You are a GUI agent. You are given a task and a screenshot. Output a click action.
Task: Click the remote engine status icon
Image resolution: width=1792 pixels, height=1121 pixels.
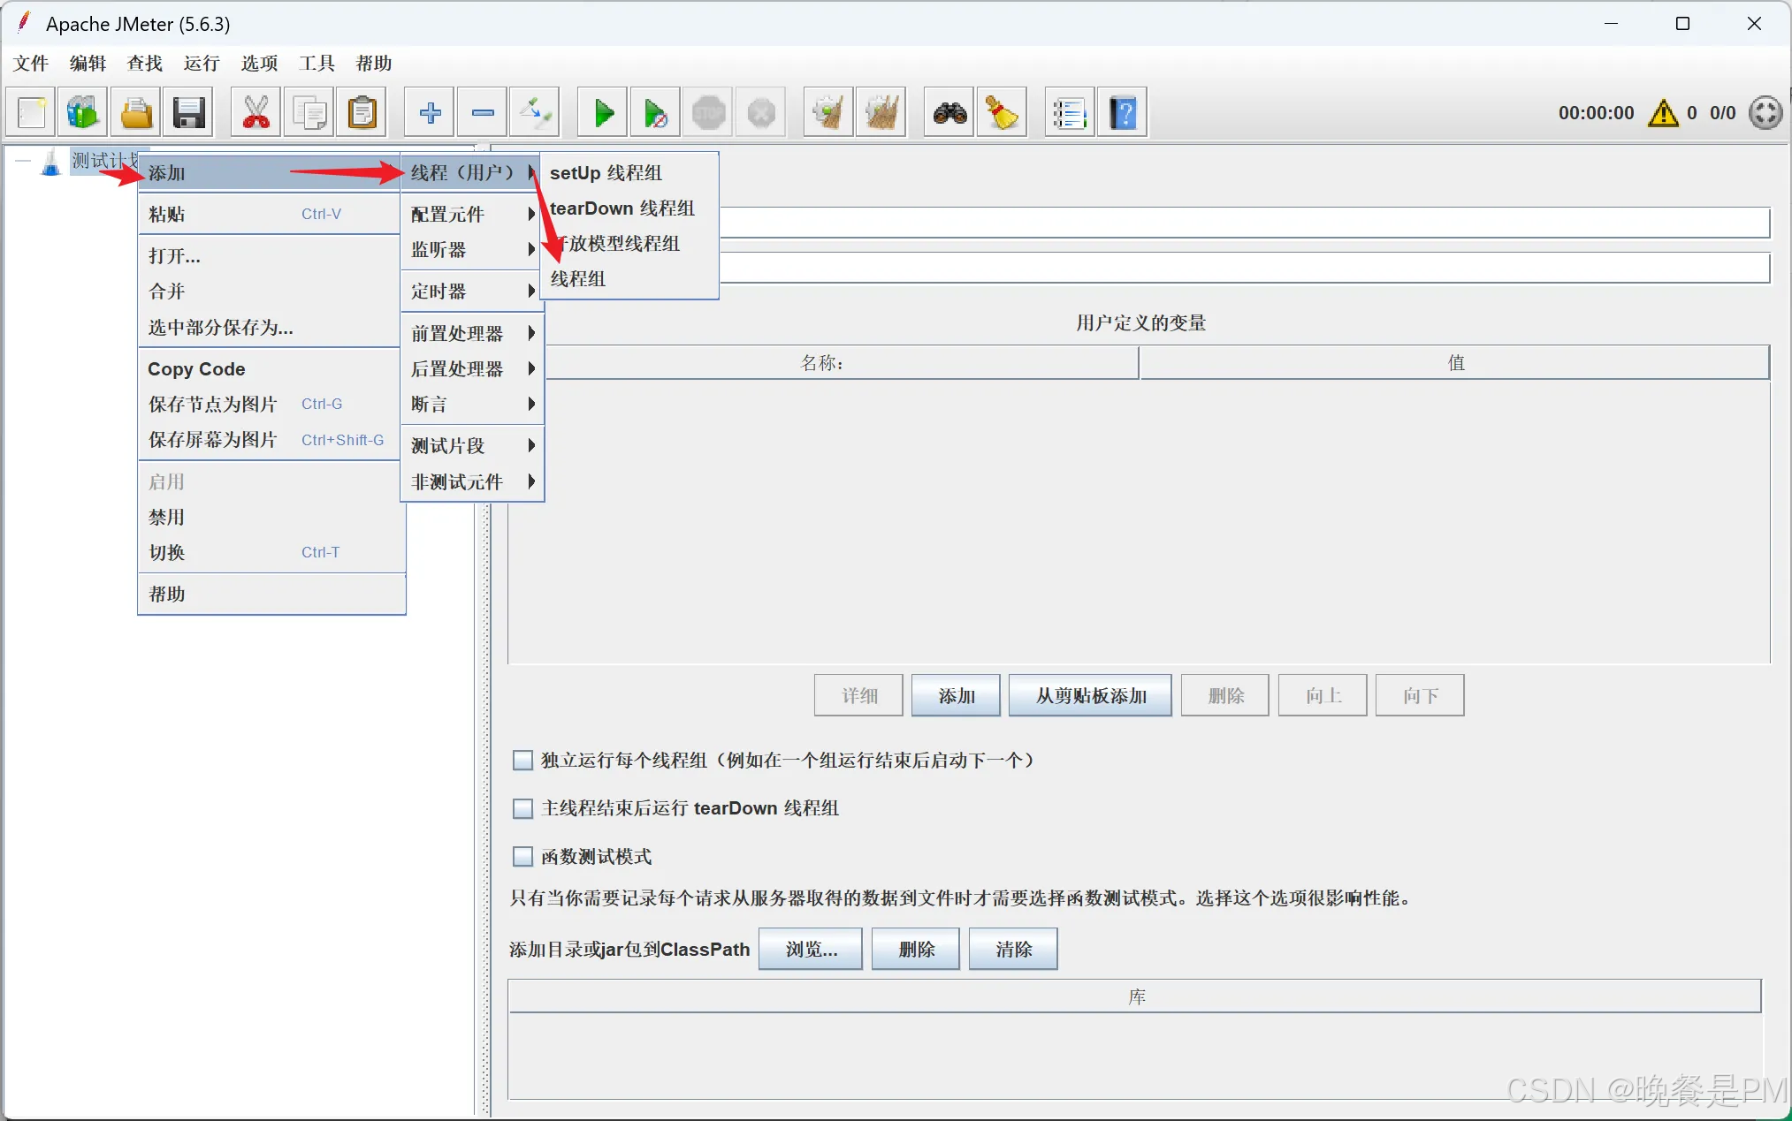1765,113
